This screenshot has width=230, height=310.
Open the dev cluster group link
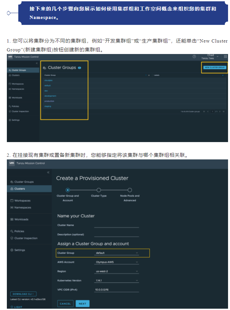(46, 91)
